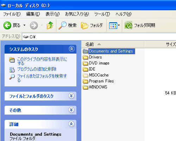Click ファイルまたはフォルダを検索する link
The width and height of the screenshot is (176, 141).
click(x=42, y=78)
